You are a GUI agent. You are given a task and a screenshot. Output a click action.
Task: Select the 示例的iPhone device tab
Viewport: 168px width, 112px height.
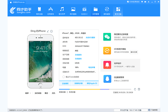[17, 2]
